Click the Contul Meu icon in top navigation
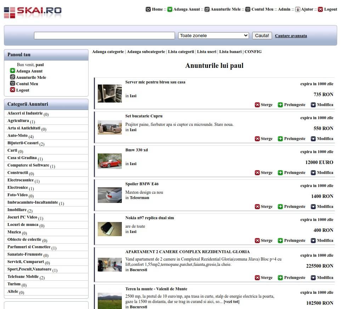Screen dimensions: 345x309 (x=248, y=9)
